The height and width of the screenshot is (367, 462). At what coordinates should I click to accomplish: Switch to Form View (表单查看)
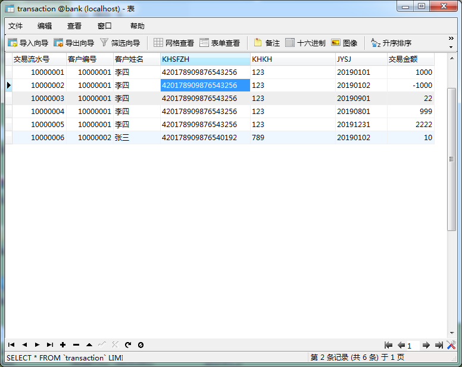point(220,43)
